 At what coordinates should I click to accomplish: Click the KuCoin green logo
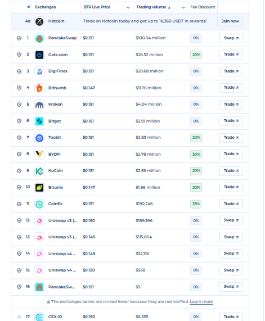[x=39, y=171]
